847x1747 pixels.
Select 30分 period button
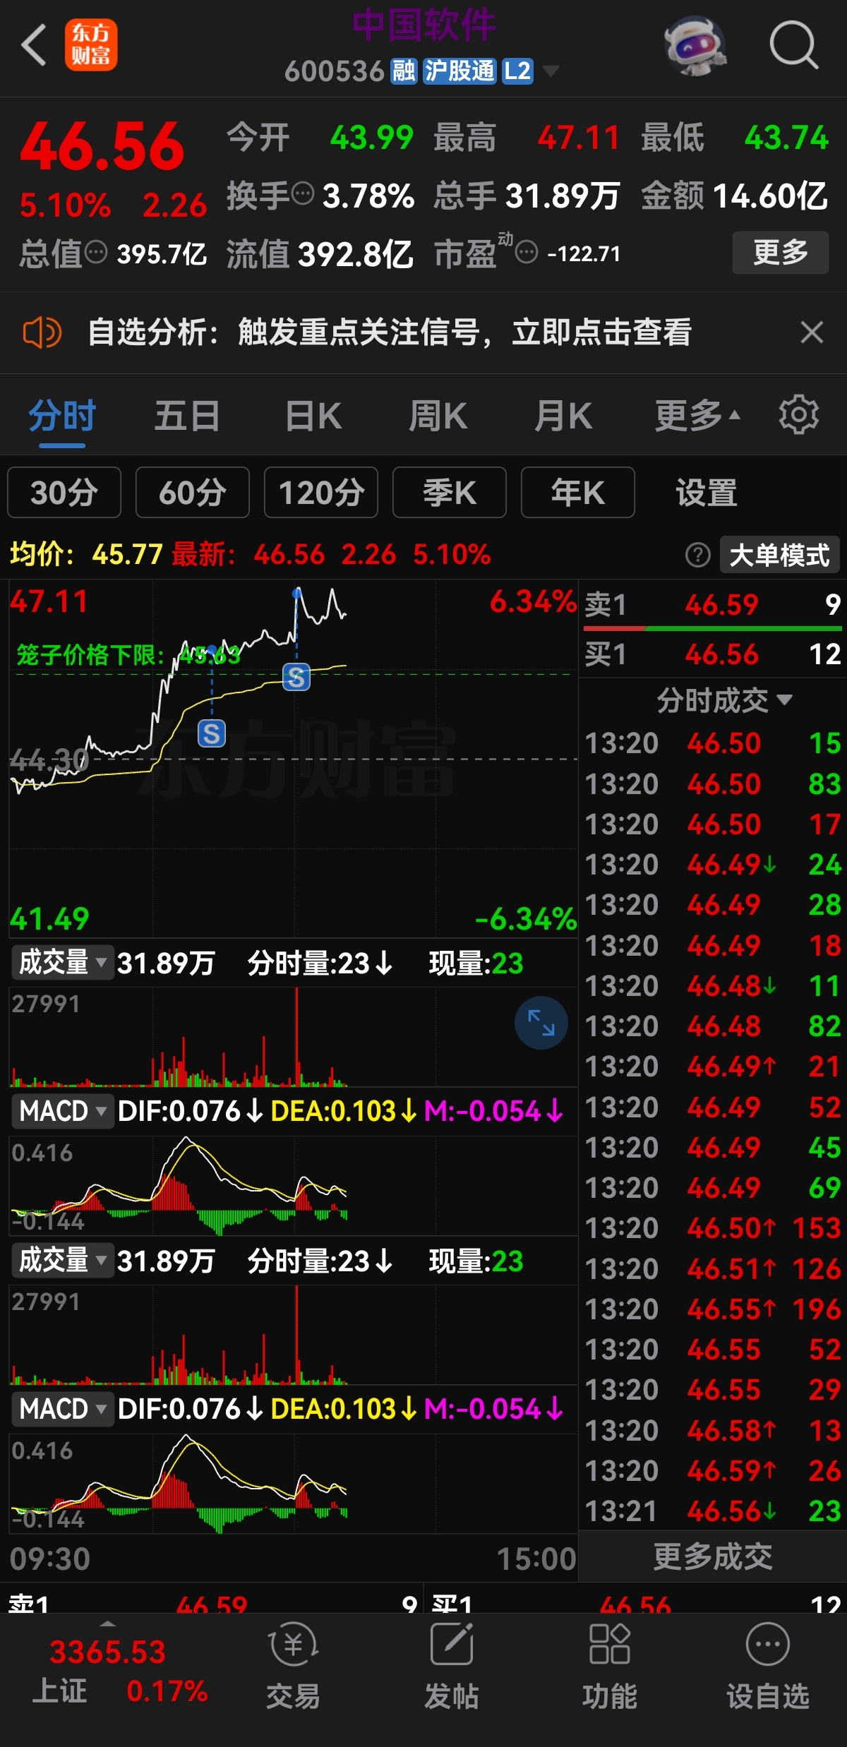point(64,492)
